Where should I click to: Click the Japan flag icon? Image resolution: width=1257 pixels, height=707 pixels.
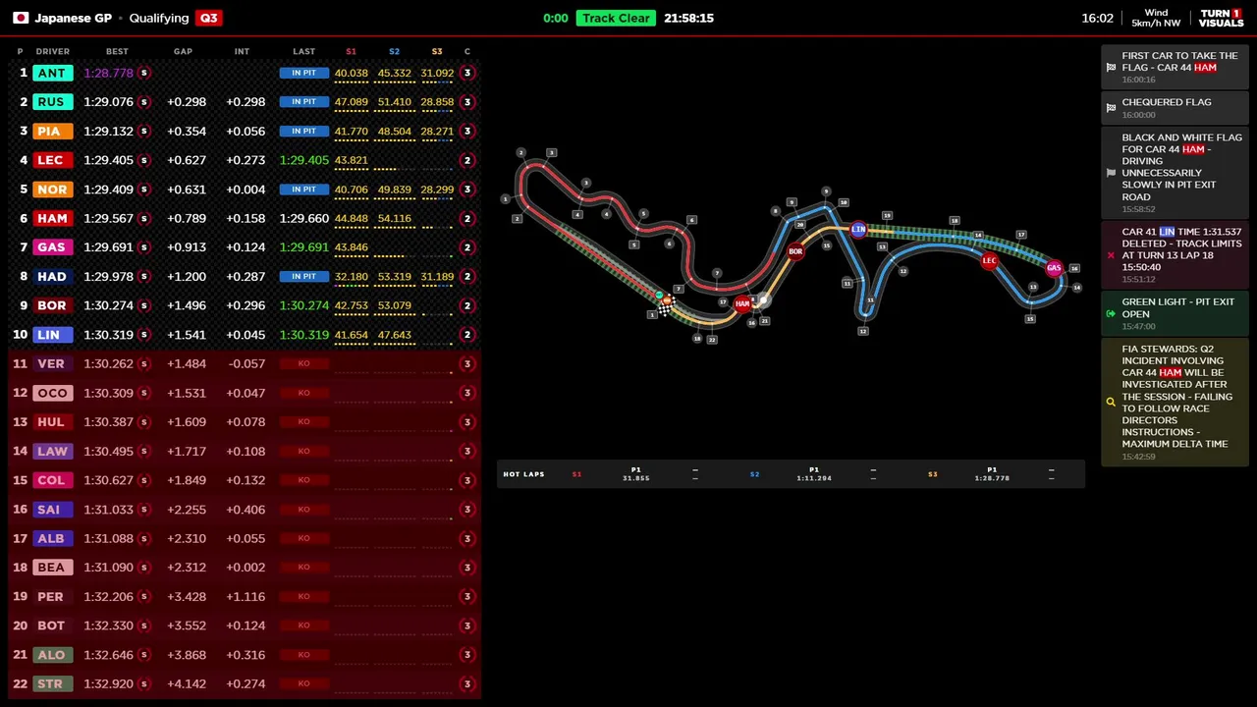(20, 18)
